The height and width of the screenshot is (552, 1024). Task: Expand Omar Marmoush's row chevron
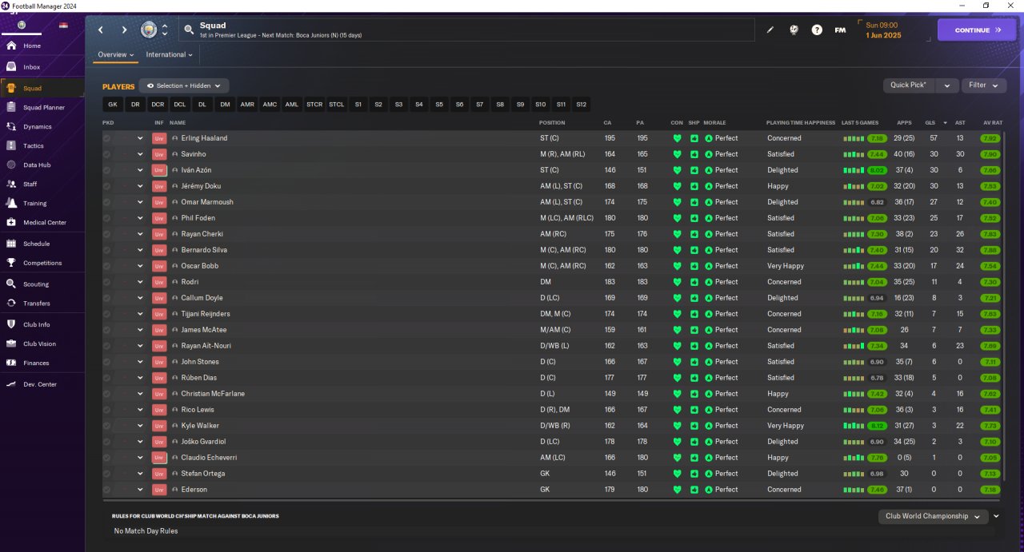coord(140,202)
